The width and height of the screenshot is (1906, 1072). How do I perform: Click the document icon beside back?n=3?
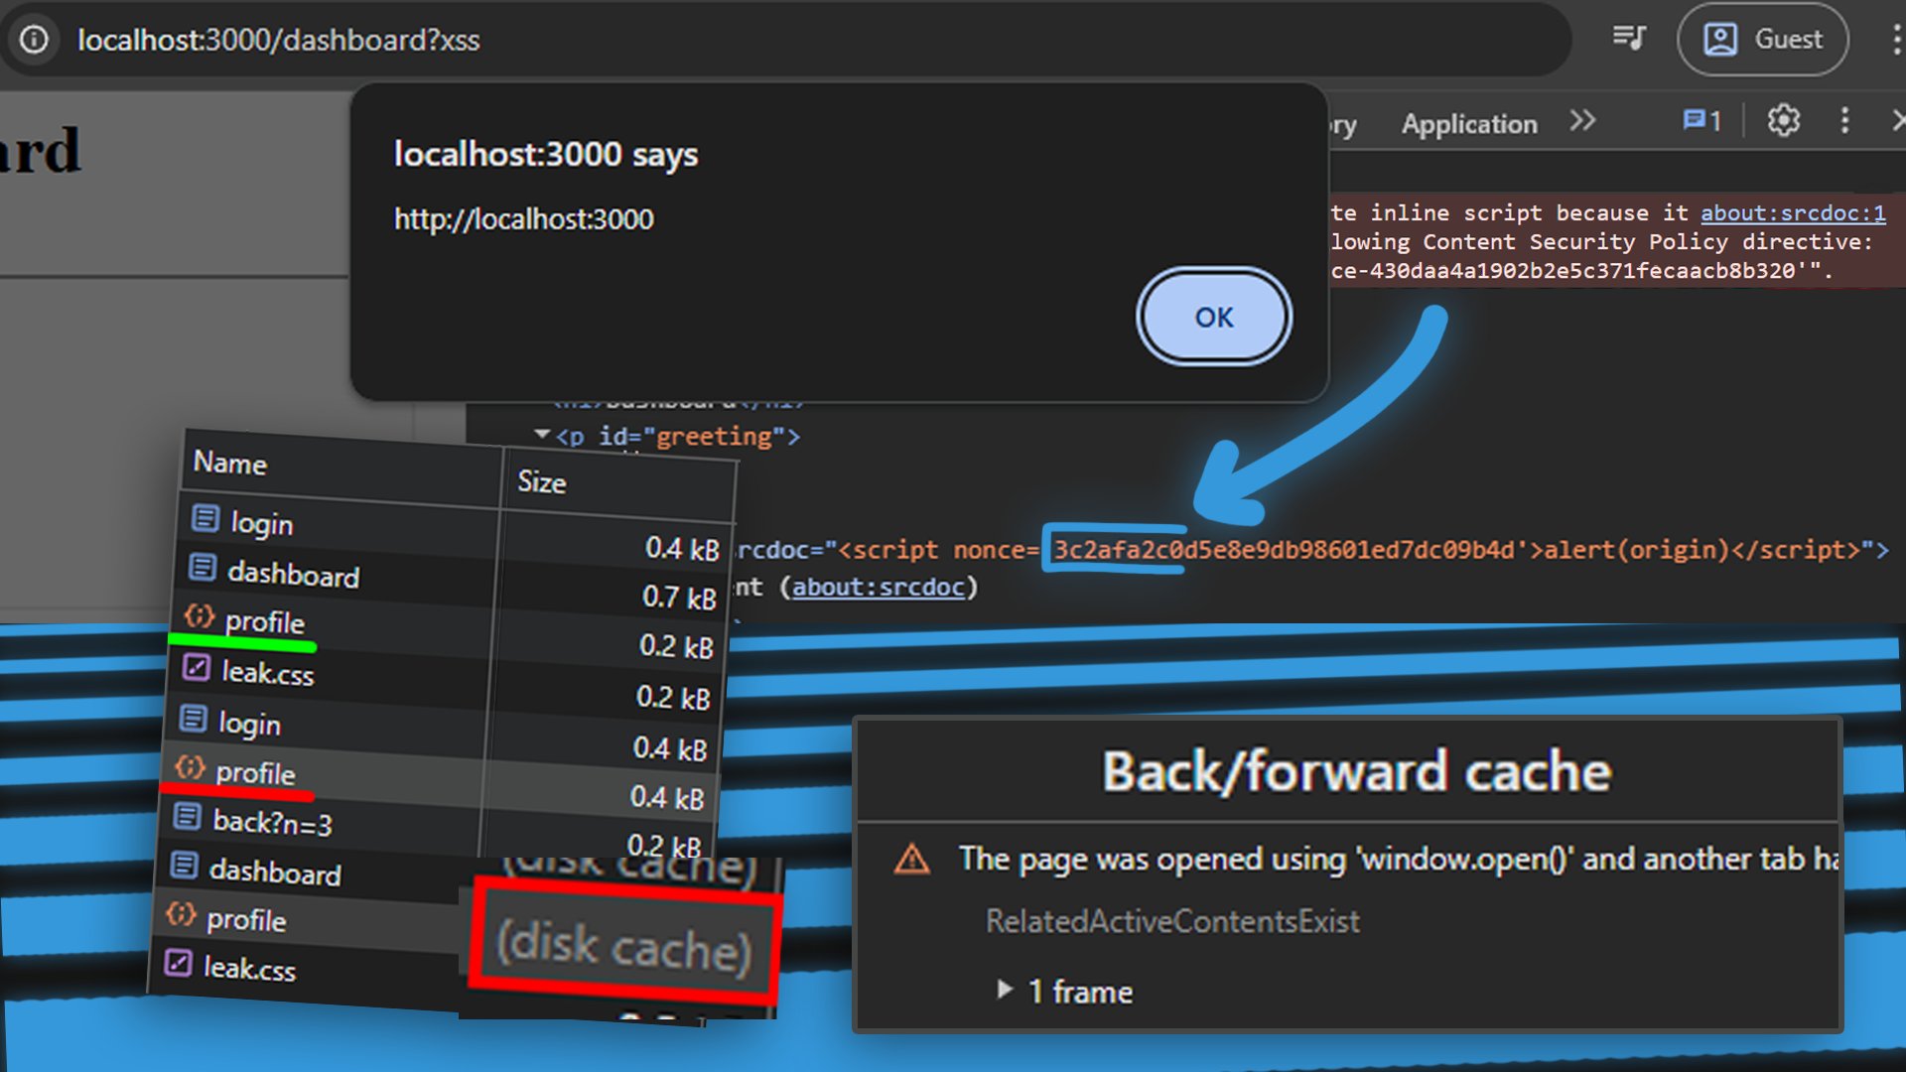[187, 817]
